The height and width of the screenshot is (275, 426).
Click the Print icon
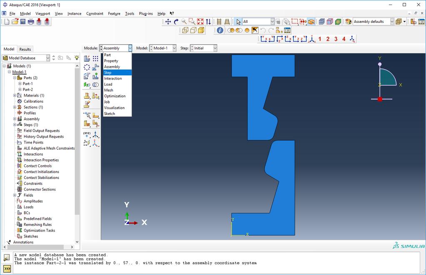click(x=31, y=22)
